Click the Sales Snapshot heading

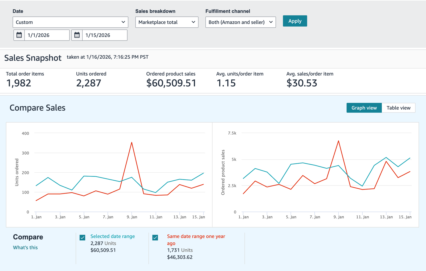point(33,58)
